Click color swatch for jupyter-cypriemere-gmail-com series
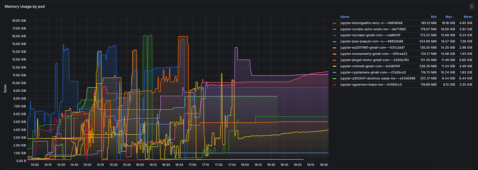The image size is (478, 170). [335, 72]
